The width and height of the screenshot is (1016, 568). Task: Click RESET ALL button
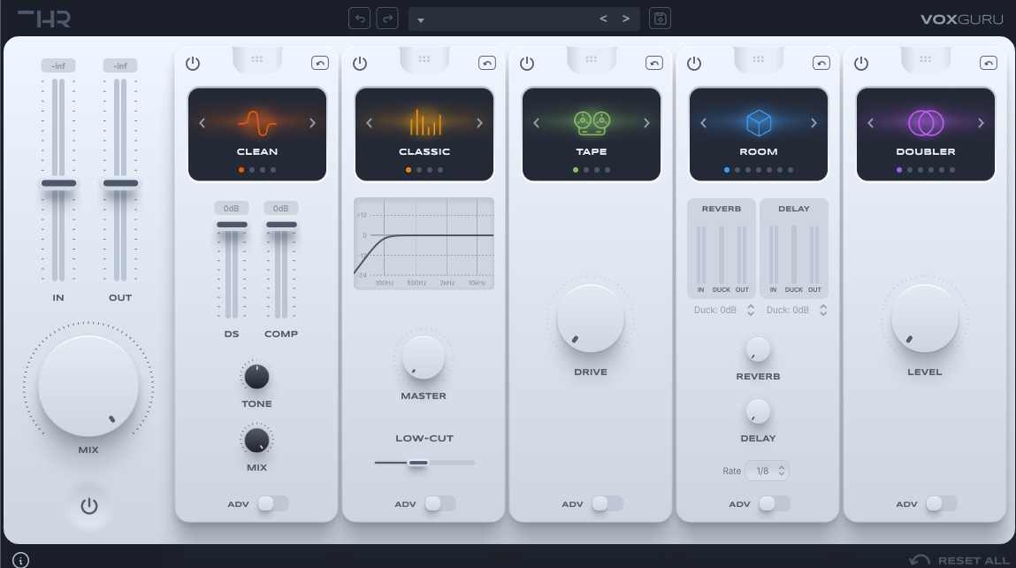pos(960,559)
